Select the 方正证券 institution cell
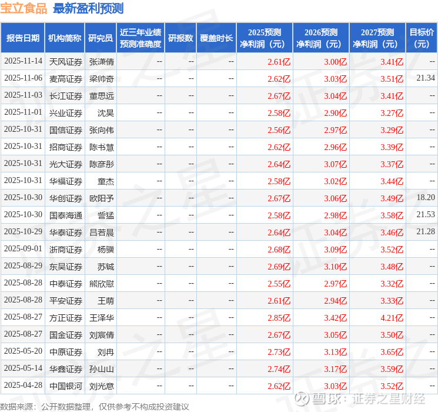 coord(66,318)
